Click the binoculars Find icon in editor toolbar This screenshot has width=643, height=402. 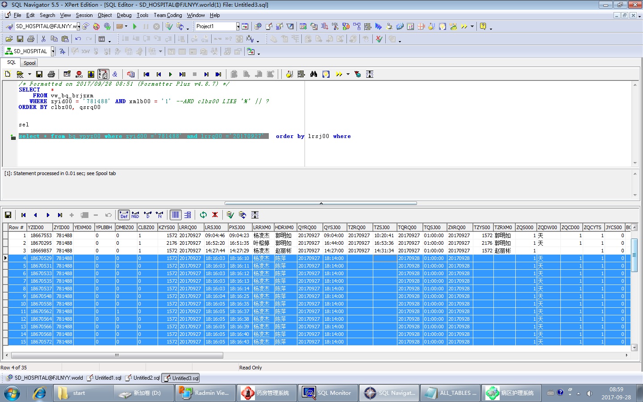coord(313,74)
